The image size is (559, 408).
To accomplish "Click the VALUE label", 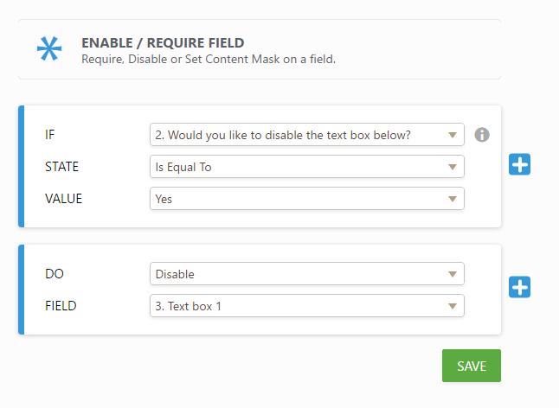I will pos(63,199).
